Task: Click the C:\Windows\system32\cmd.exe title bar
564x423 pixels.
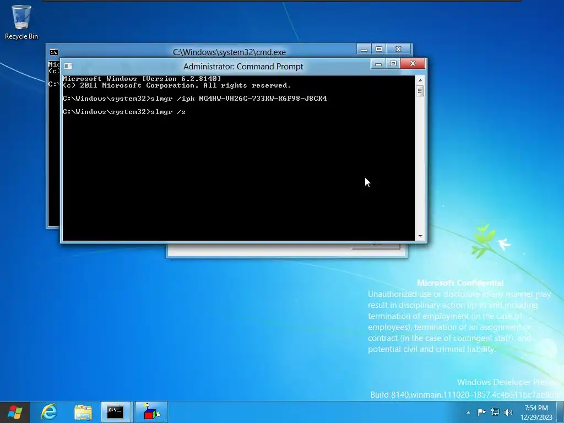Action: coord(229,52)
